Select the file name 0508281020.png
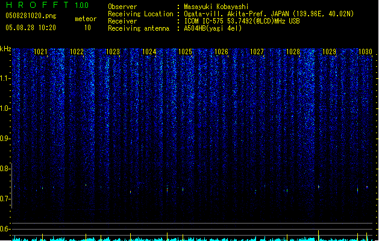The width and height of the screenshot is (379, 241). point(31,16)
